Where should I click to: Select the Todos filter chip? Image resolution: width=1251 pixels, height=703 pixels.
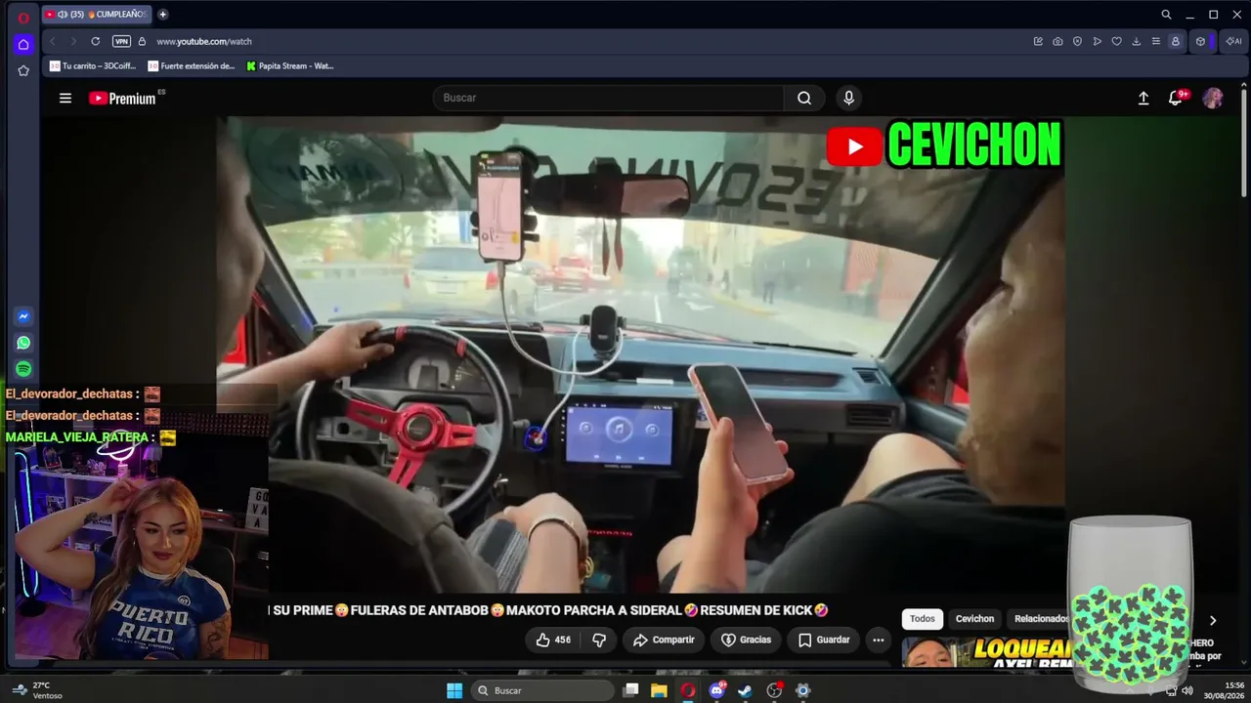click(x=923, y=618)
